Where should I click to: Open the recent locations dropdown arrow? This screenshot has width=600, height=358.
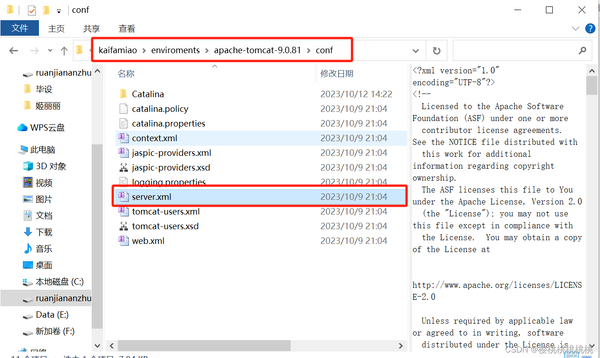click(50, 50)
